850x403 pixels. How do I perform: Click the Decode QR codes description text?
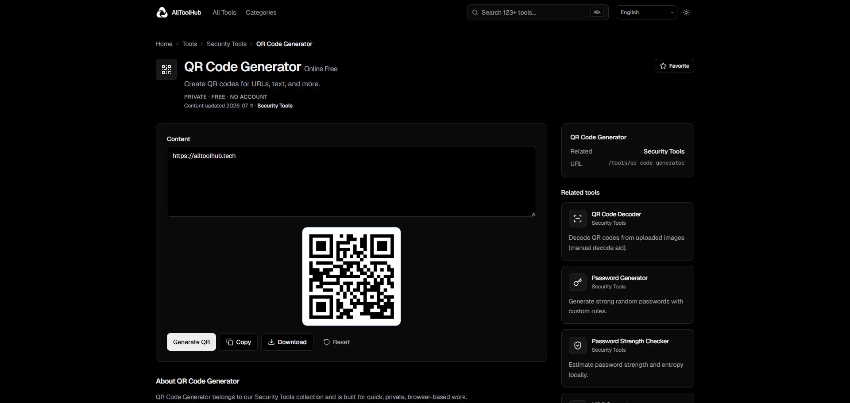click(x=626, y=243)
